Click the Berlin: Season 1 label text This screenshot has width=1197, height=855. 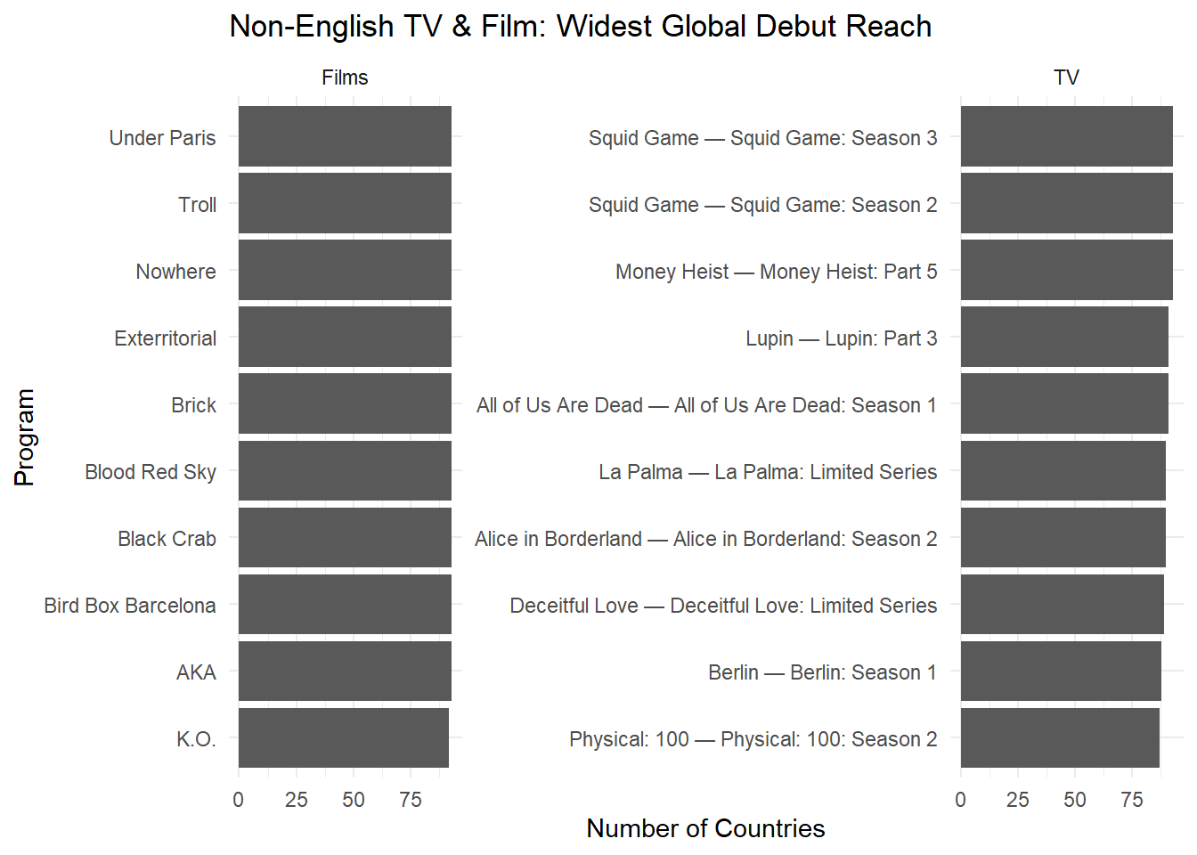822,672
